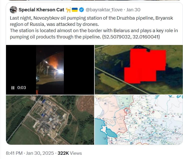This screenshot has height=159, width=183.
Task: Click the Ukrainian flag emoji
Action: (x=75, y=10)
